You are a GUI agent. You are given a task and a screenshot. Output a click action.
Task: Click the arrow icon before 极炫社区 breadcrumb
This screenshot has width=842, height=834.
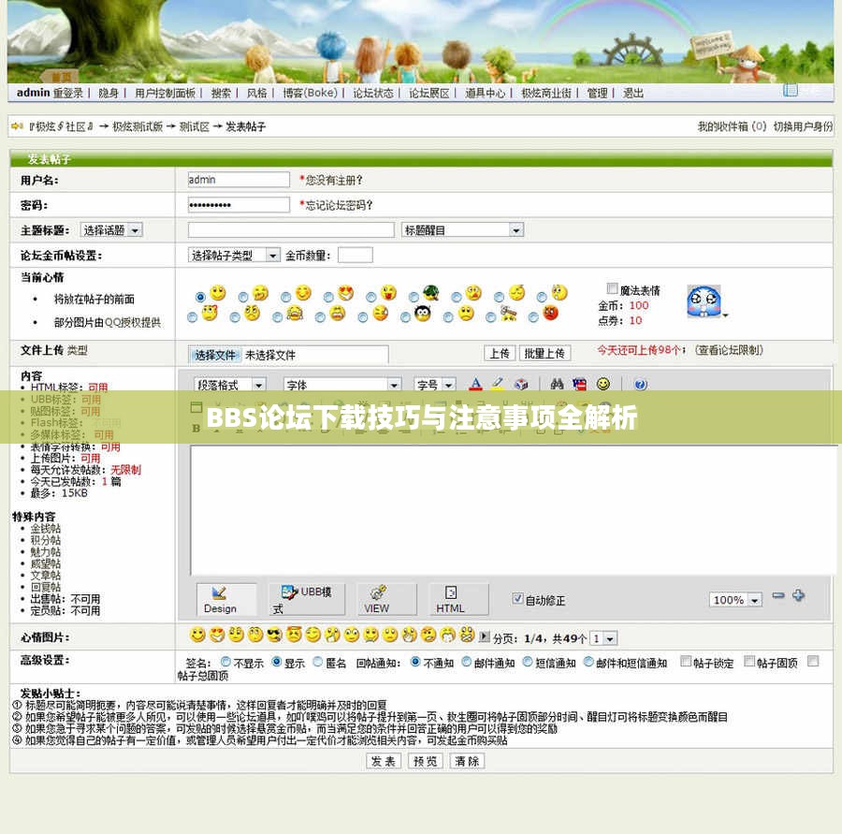(17, 126)
